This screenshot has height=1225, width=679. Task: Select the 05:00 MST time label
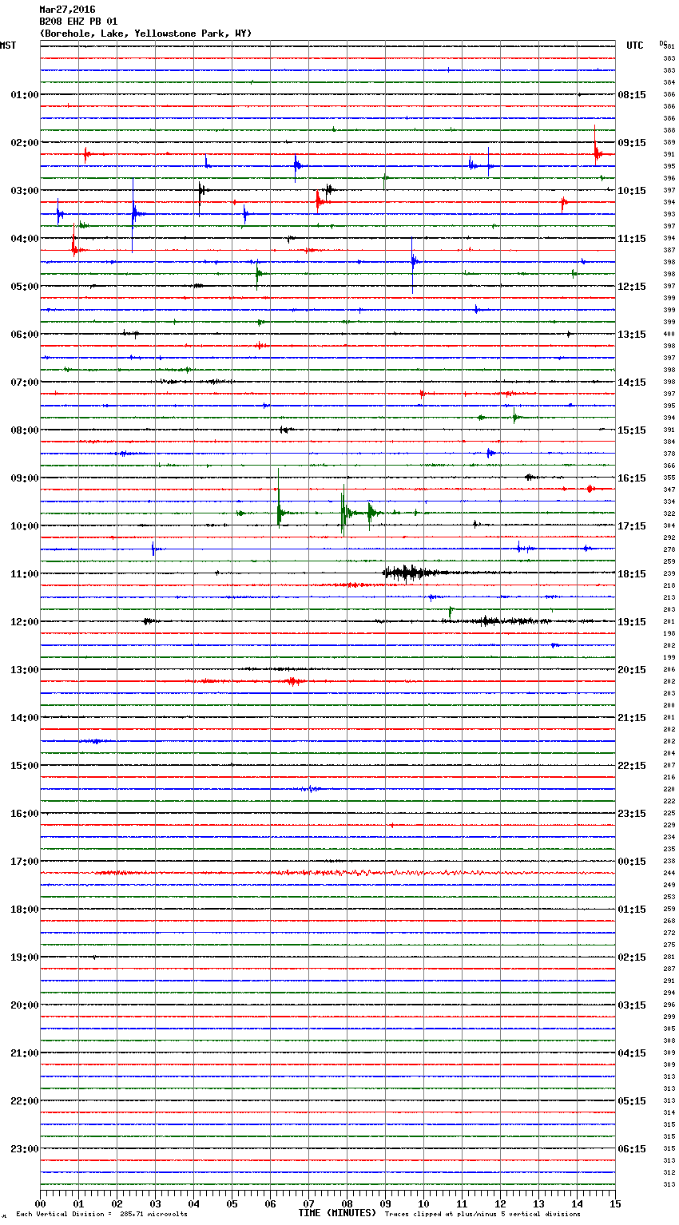pos(24,287)
